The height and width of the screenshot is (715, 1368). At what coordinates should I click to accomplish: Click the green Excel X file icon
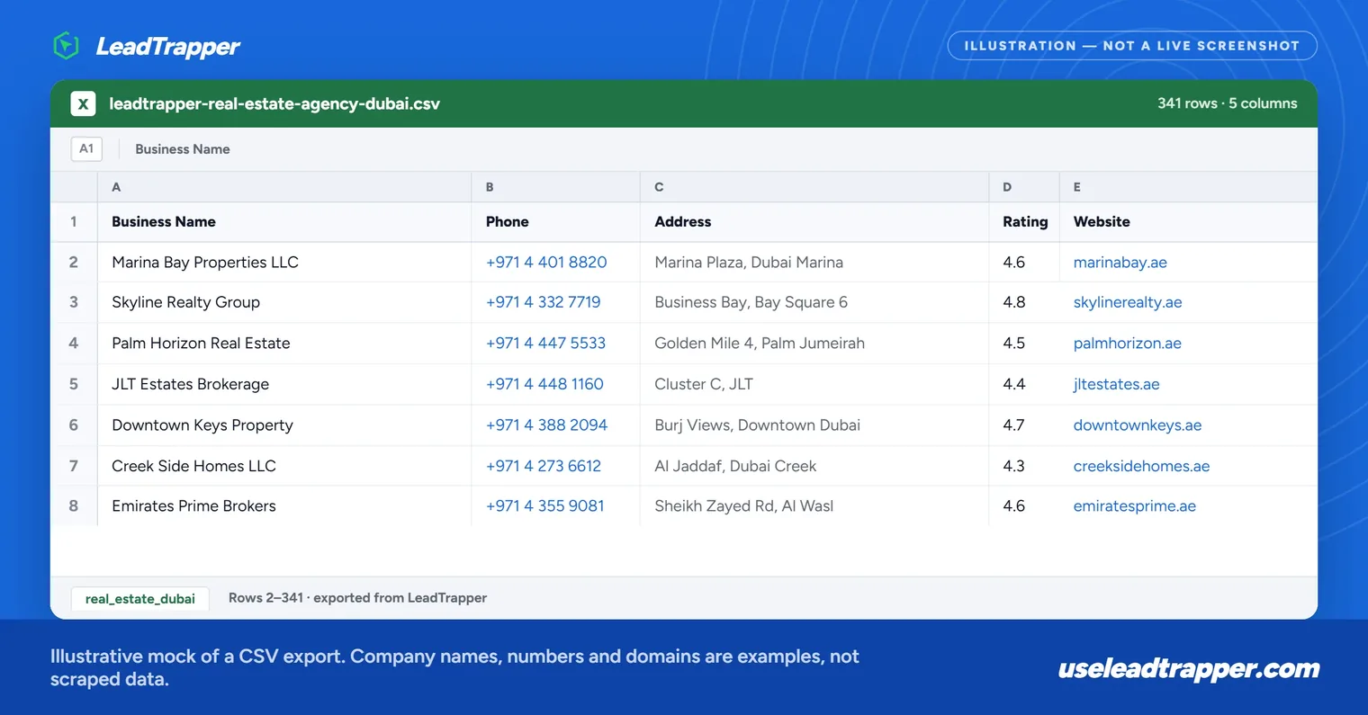pos(83,103)
